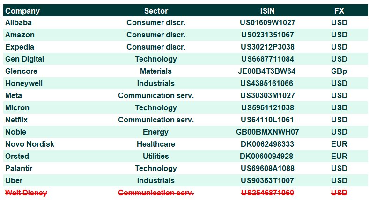Viewport: 369px width, 200px height.
Task: Select Honeywell's Industrials sector cell
Action: [156, 83]
